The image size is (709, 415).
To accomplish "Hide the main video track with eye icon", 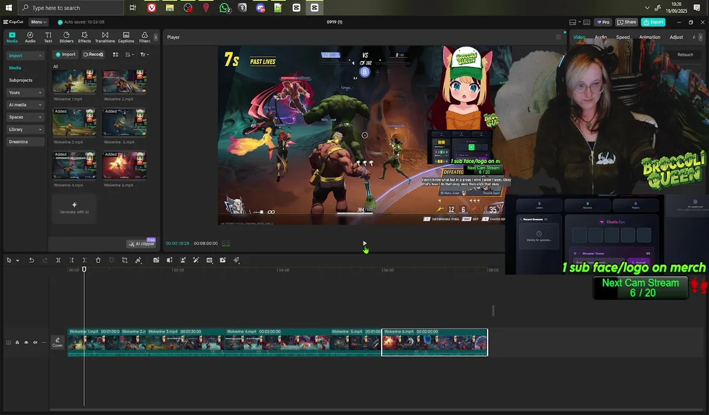I will pyautogui.click(x=26, y=342).
